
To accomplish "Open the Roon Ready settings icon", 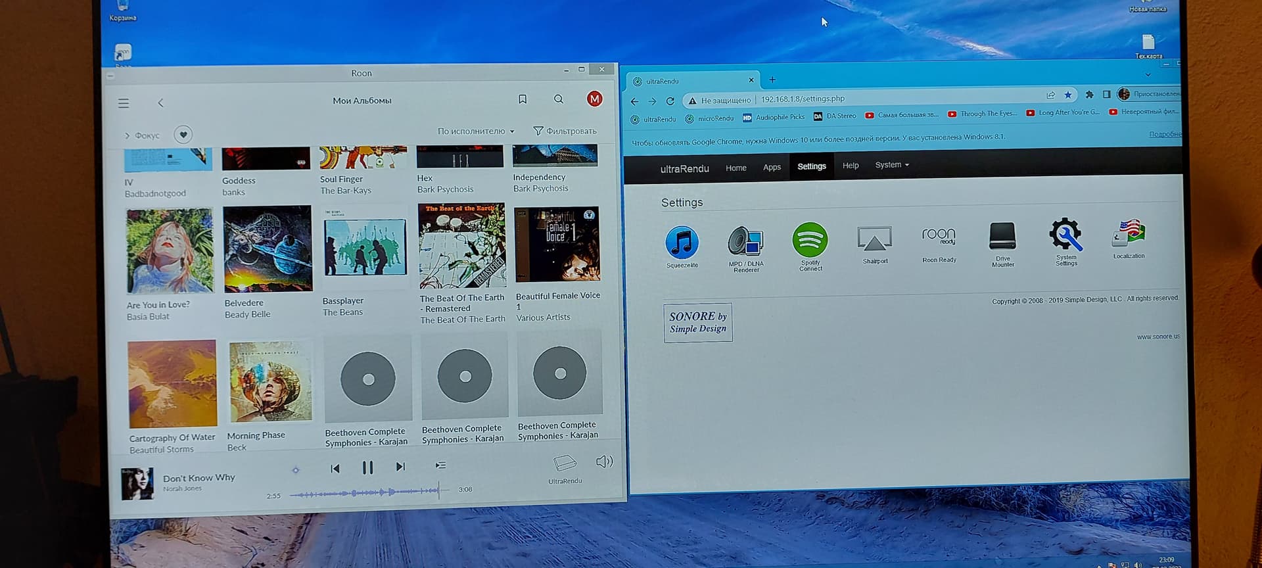I will tap(939, 244).
